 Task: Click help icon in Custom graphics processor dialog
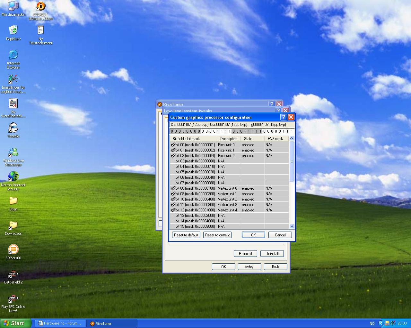click(283, 117)
